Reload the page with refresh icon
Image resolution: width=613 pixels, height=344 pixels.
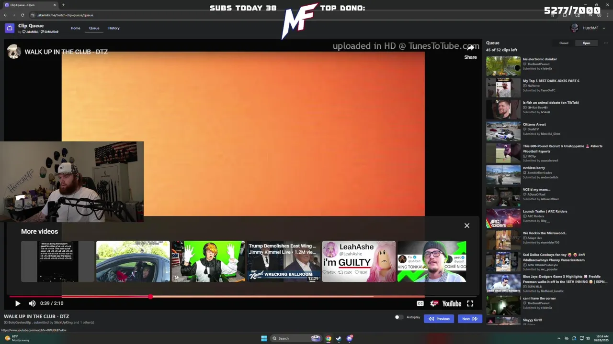22,15
